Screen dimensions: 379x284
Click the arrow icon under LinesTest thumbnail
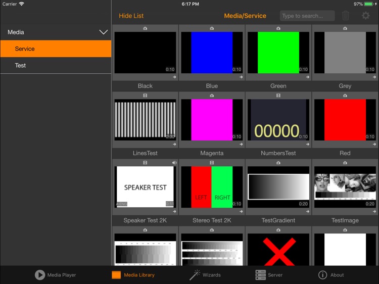pos(174,145)
